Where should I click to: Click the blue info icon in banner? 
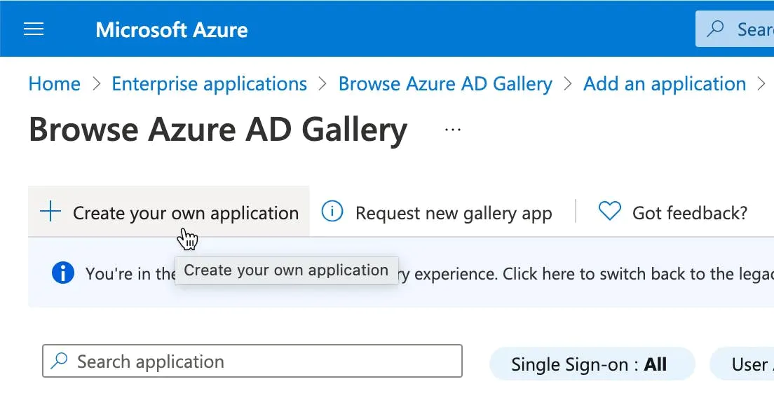(x=63, y=273)
